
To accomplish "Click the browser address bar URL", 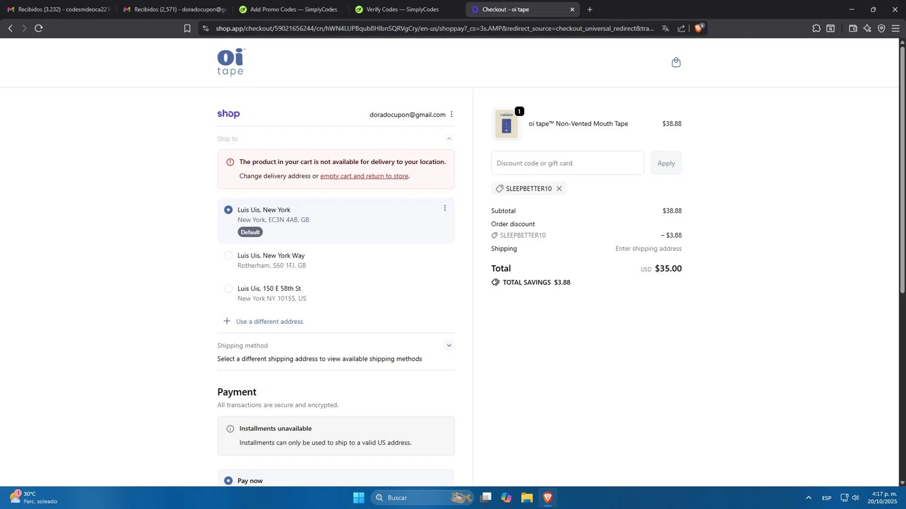I will pyautogui.click(x=435, y=28).
